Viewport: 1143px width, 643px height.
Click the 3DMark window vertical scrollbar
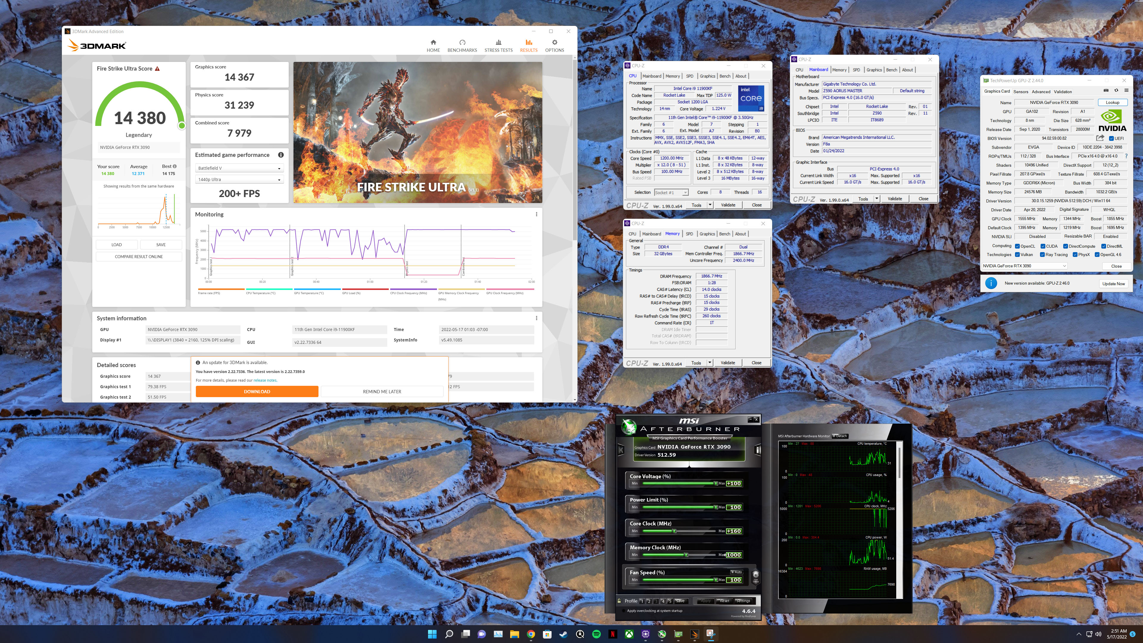tap(574, 151)
